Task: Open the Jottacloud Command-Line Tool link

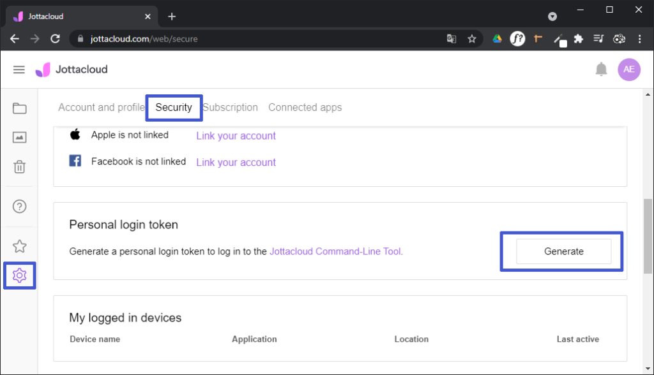Action: tap(336, 252)
